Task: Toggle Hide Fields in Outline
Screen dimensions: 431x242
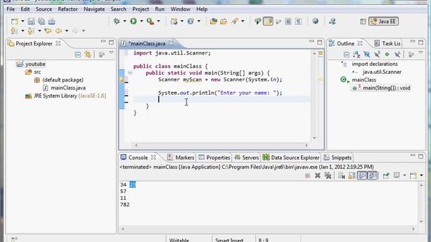Action: pos(366,54)
